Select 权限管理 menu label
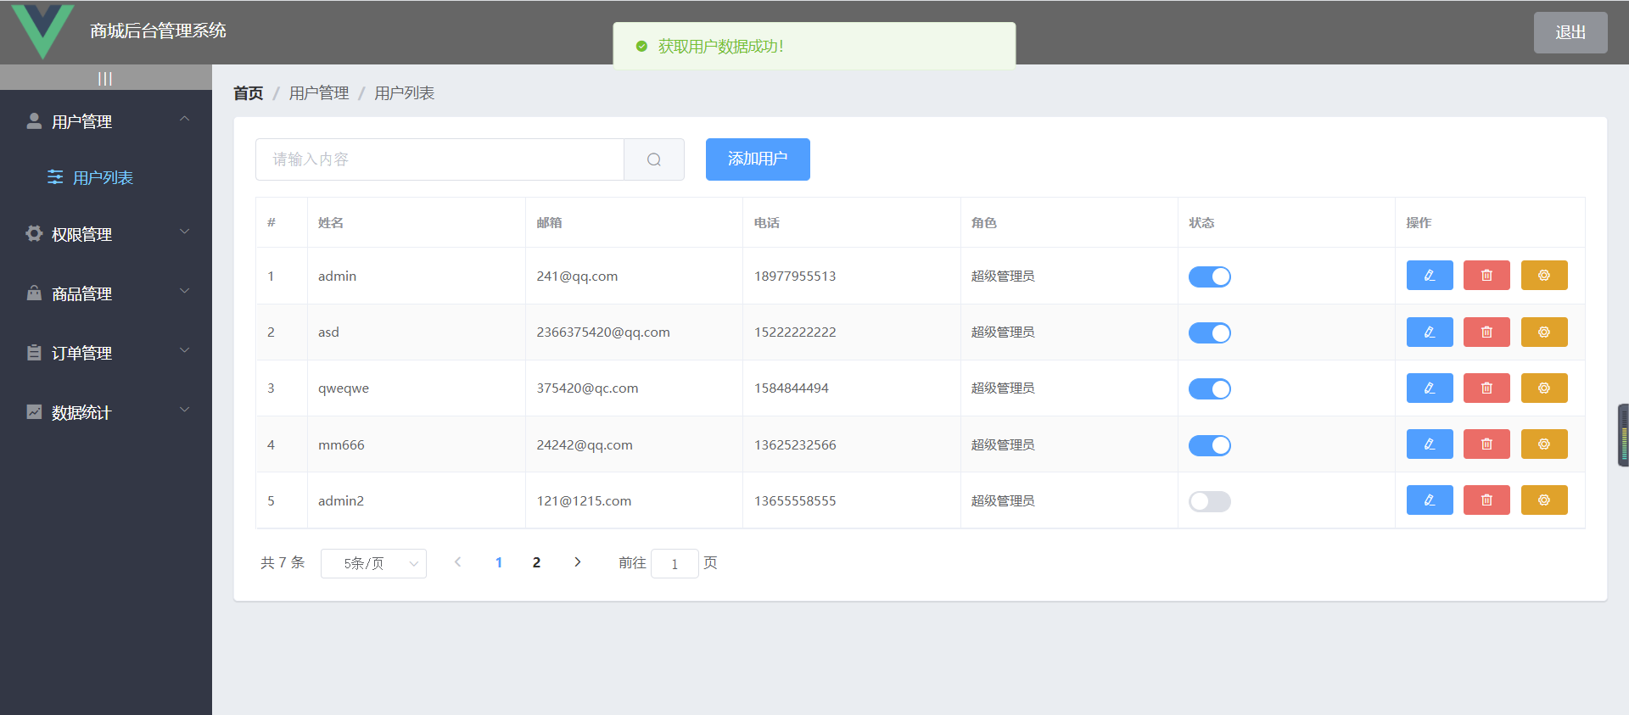The height and width of the screenshot is (715, 1629). [81, 235]
